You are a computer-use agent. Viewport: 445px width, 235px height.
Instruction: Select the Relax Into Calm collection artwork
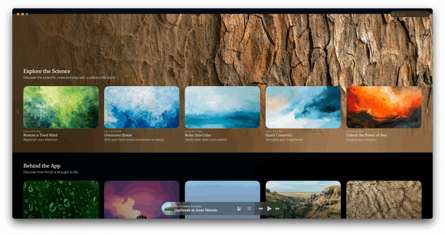(x=222, y=107)
